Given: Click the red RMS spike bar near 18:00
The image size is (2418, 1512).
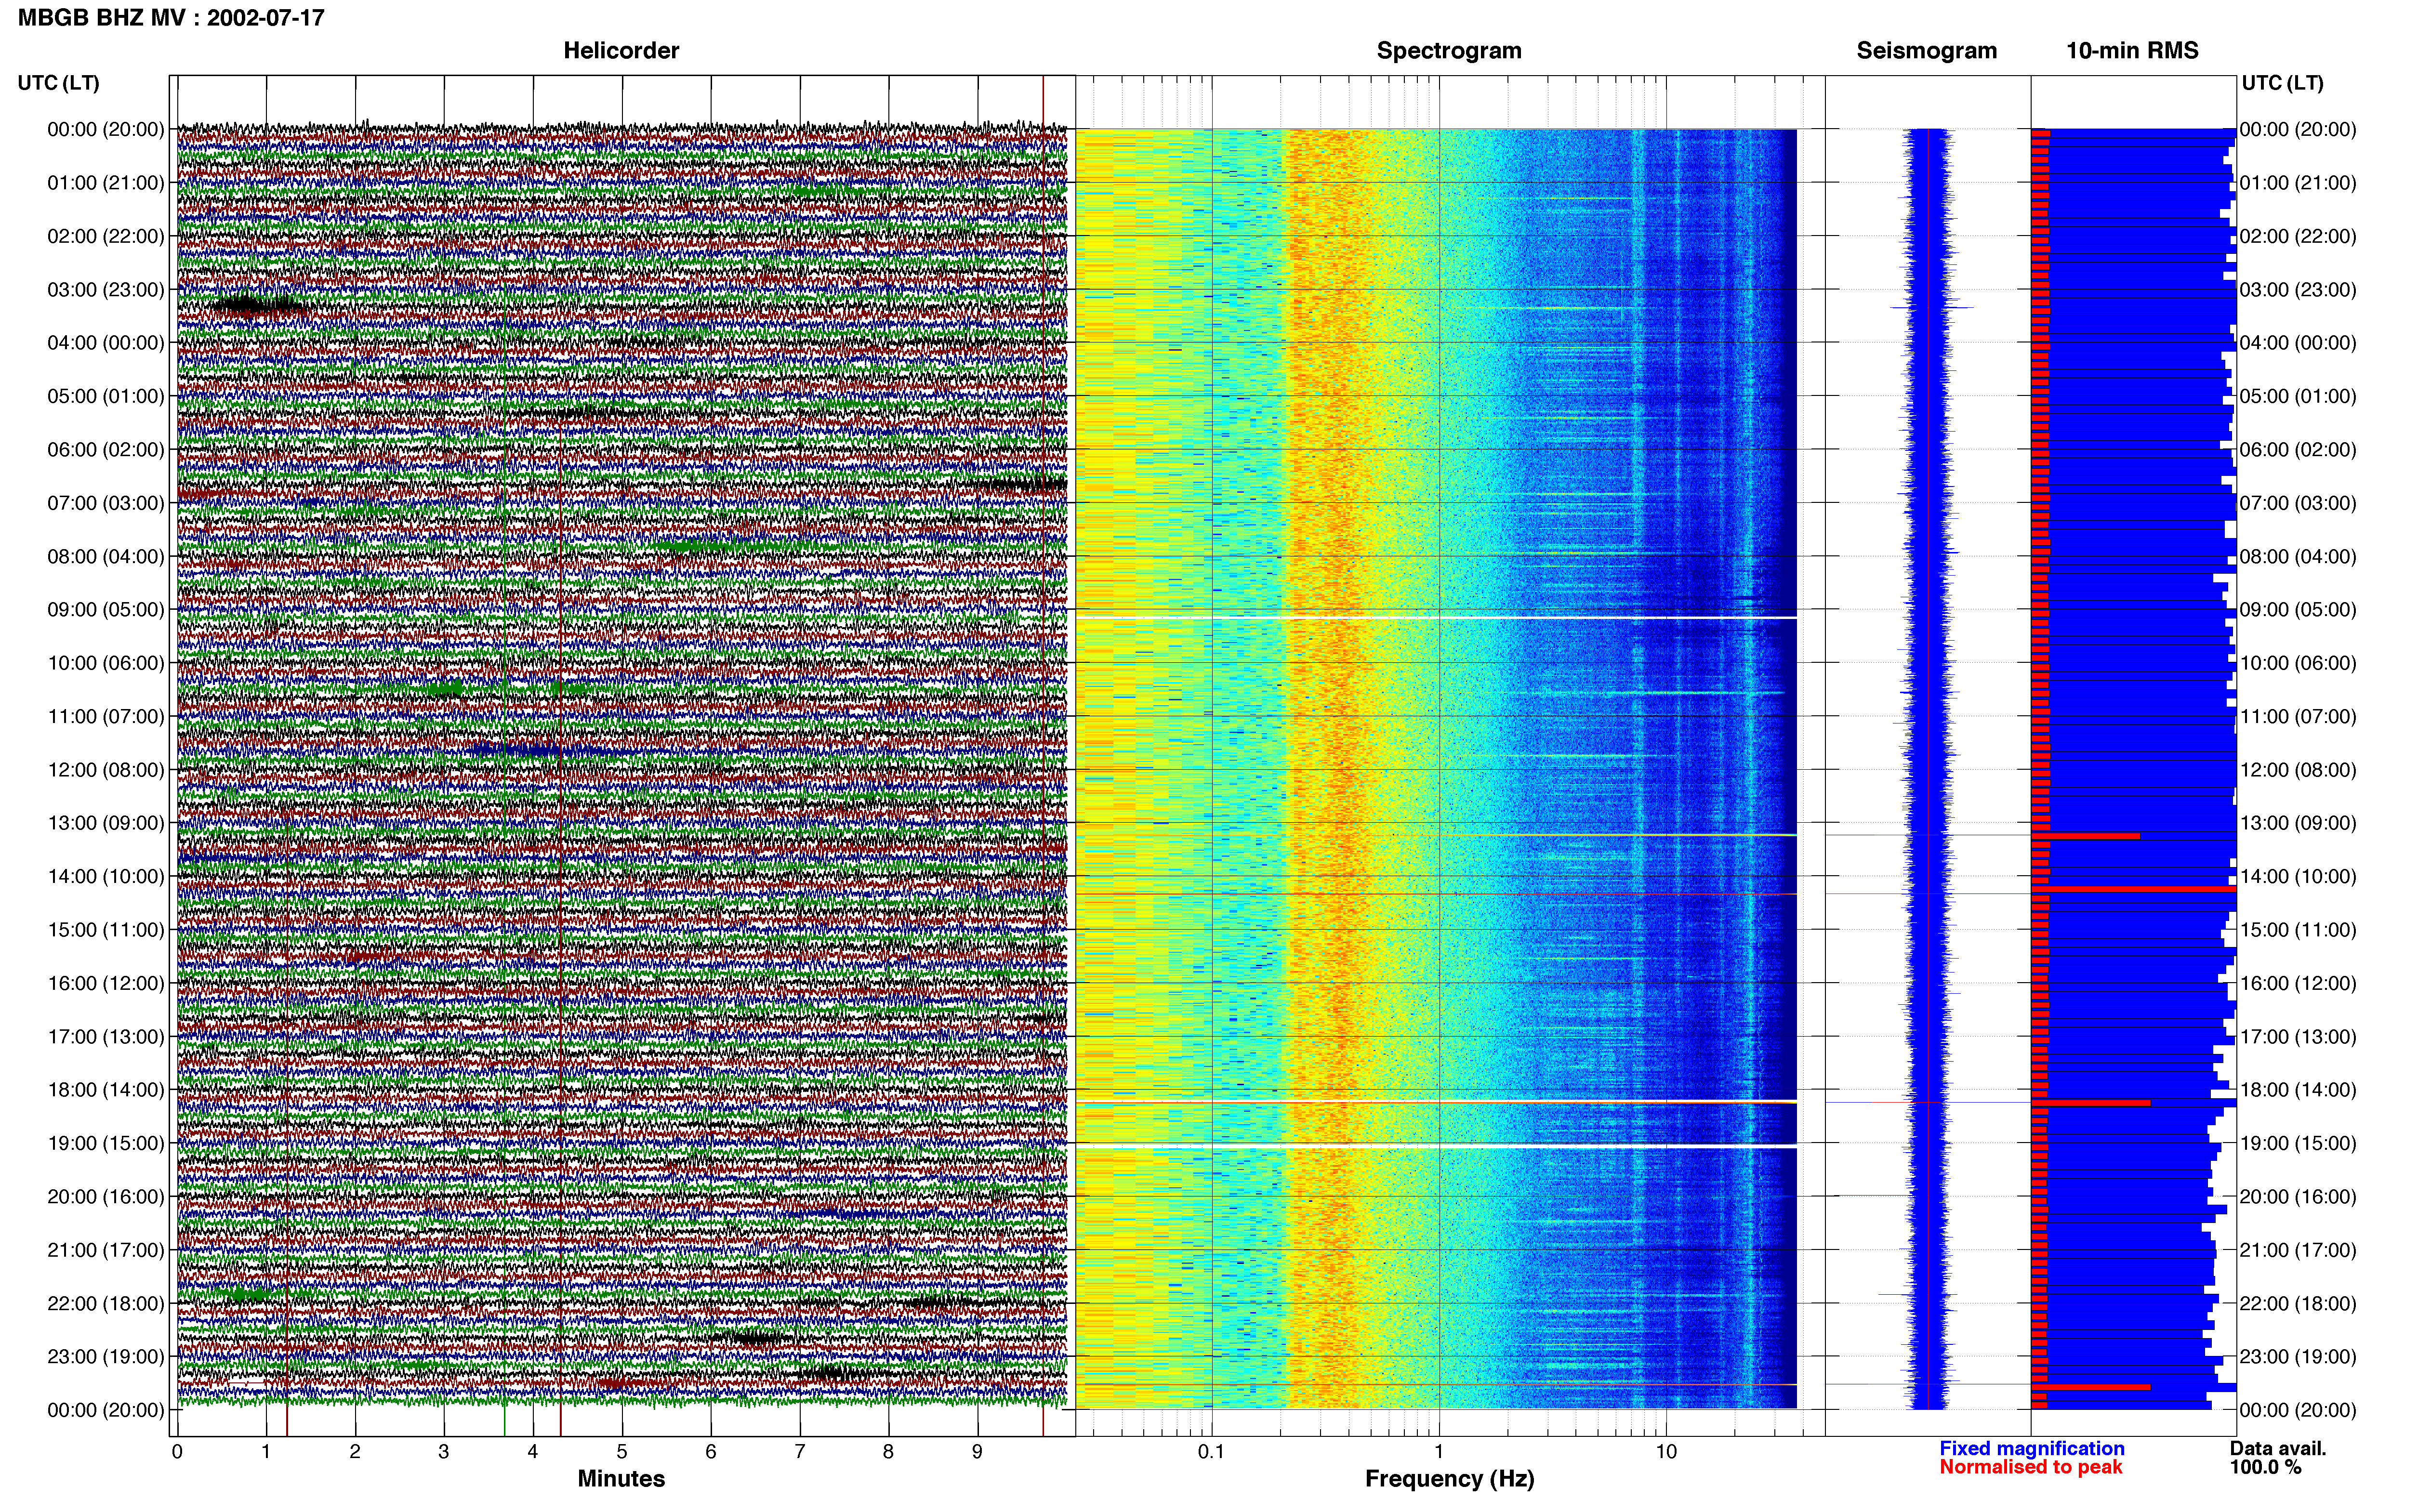Looking at the screenshot, I should (2090, 1103).
